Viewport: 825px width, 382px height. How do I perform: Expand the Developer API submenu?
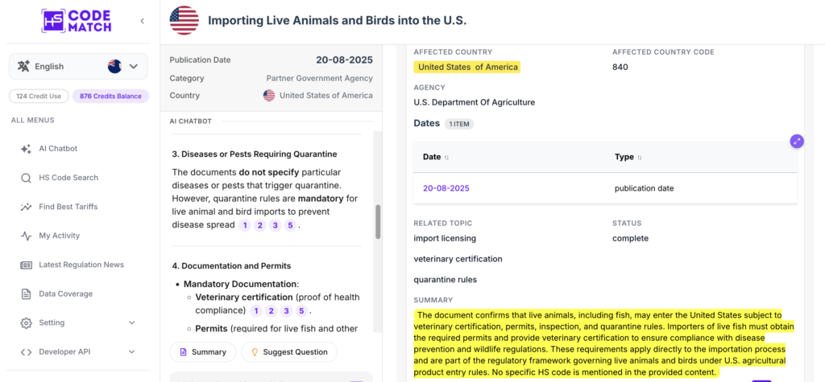coord(131,352)
